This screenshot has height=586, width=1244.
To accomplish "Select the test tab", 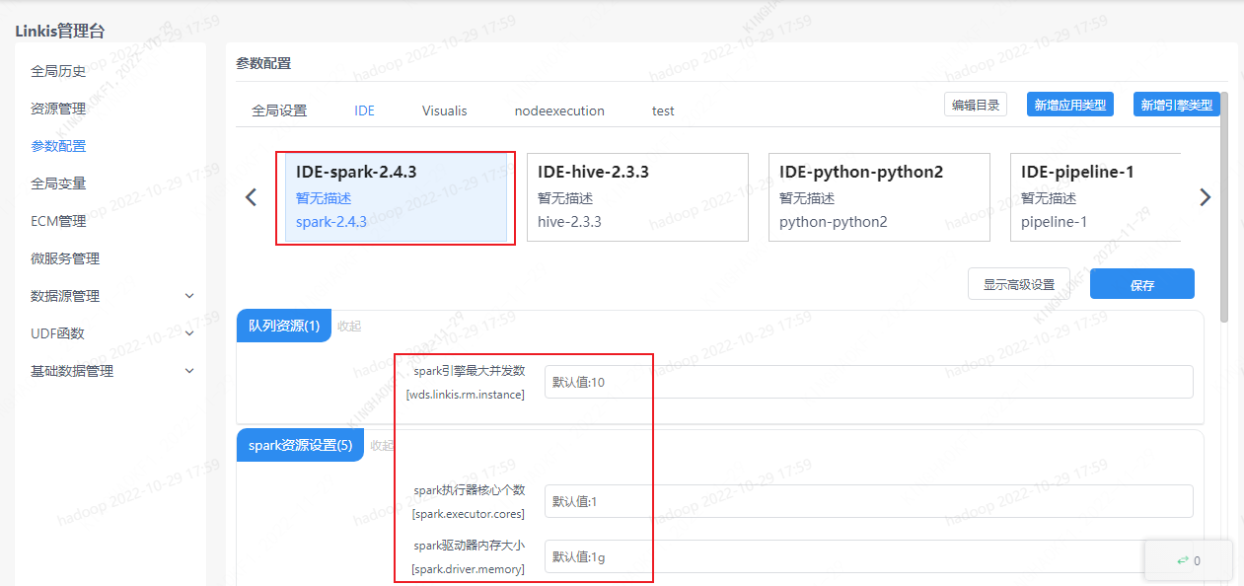I will pyautogui.click(x=663, y=110).
